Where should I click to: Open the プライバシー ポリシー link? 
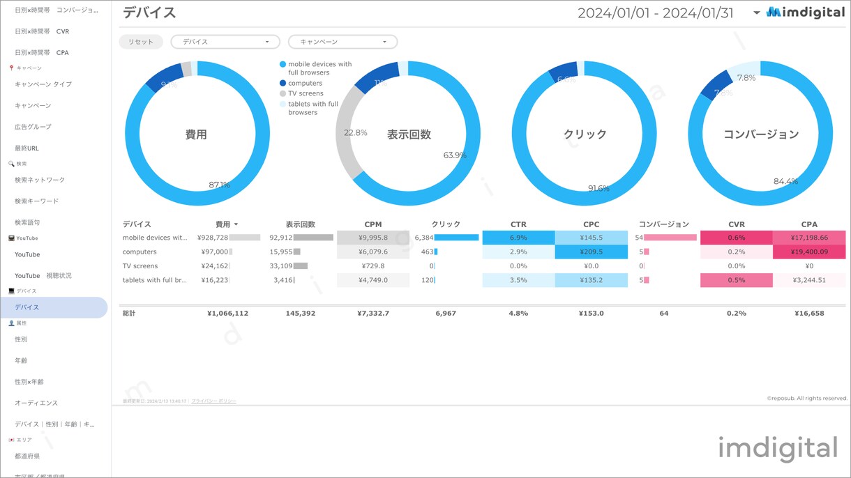click(x=213, y=401)
